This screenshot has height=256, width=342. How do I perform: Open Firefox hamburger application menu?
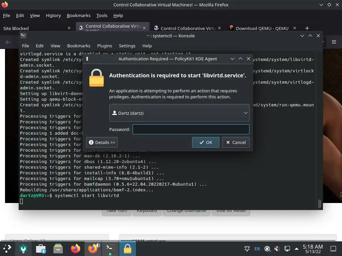[x=334, y=42]
